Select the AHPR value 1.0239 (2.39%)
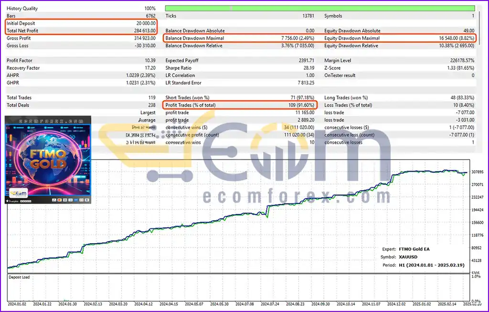489x312 pixels. point(141,75)
